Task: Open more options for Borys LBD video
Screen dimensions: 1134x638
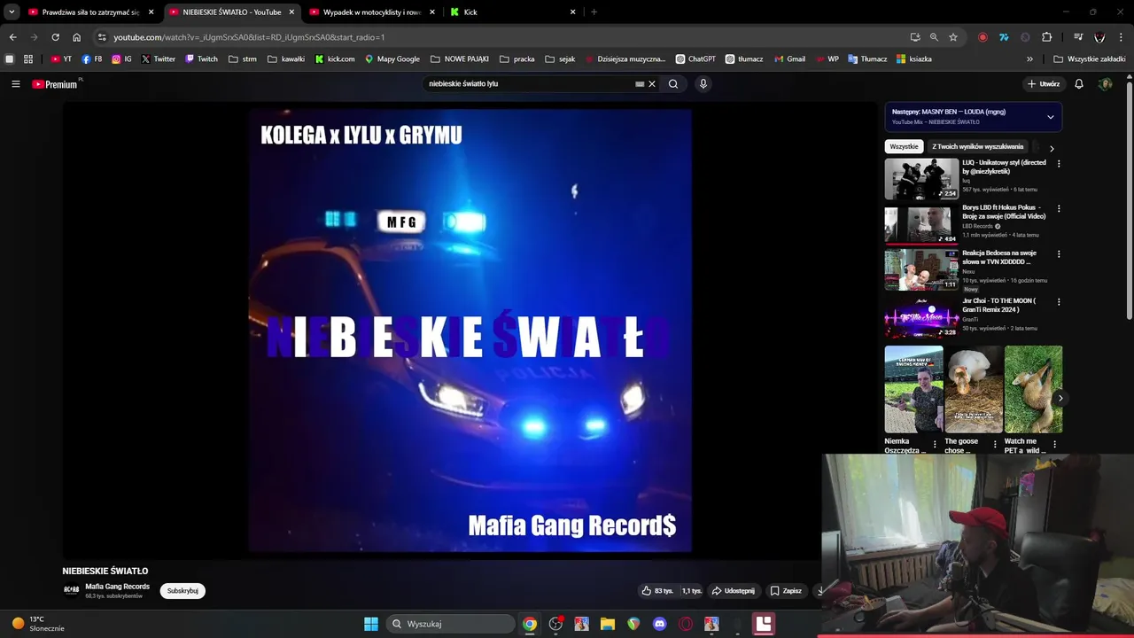Action: 1059,209
